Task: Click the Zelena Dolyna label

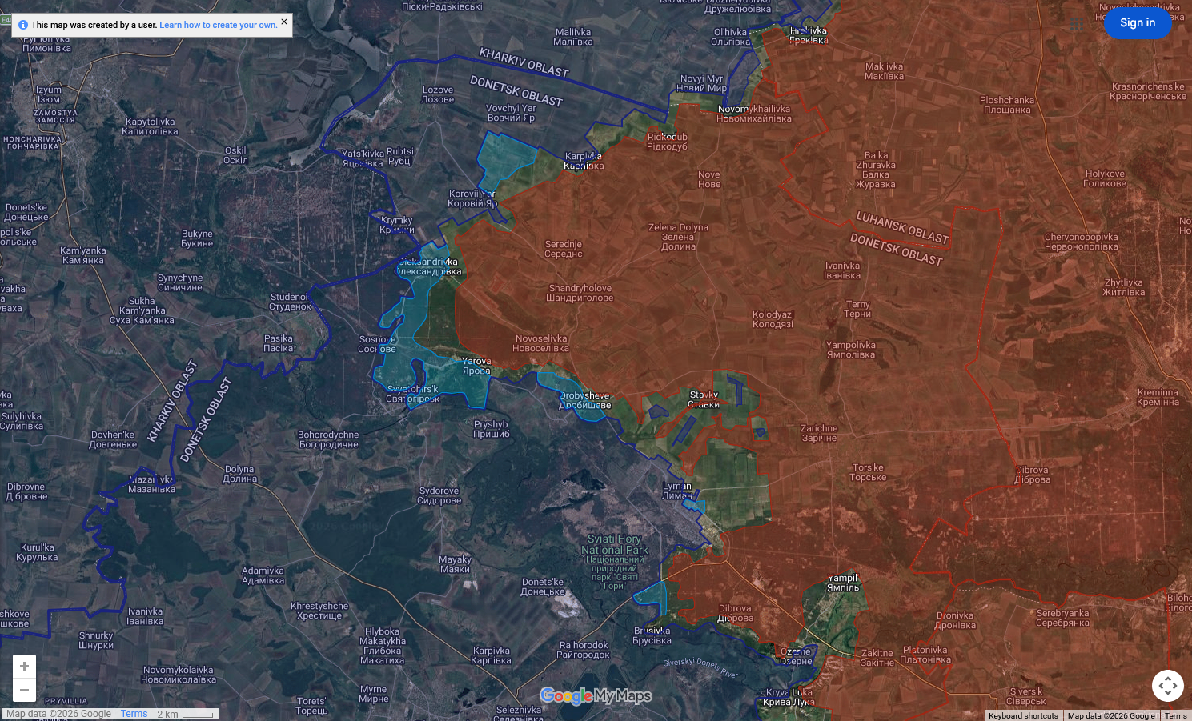Action: (x=678, y=237)
